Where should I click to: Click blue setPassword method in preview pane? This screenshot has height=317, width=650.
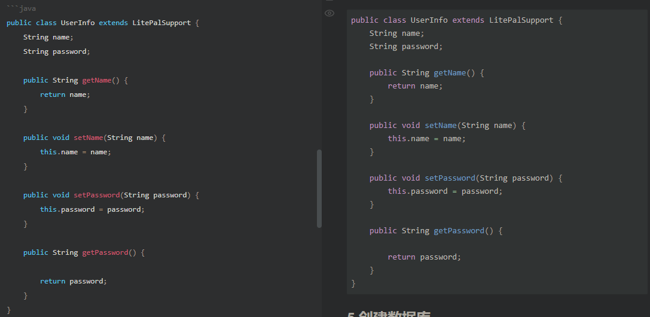450,178
